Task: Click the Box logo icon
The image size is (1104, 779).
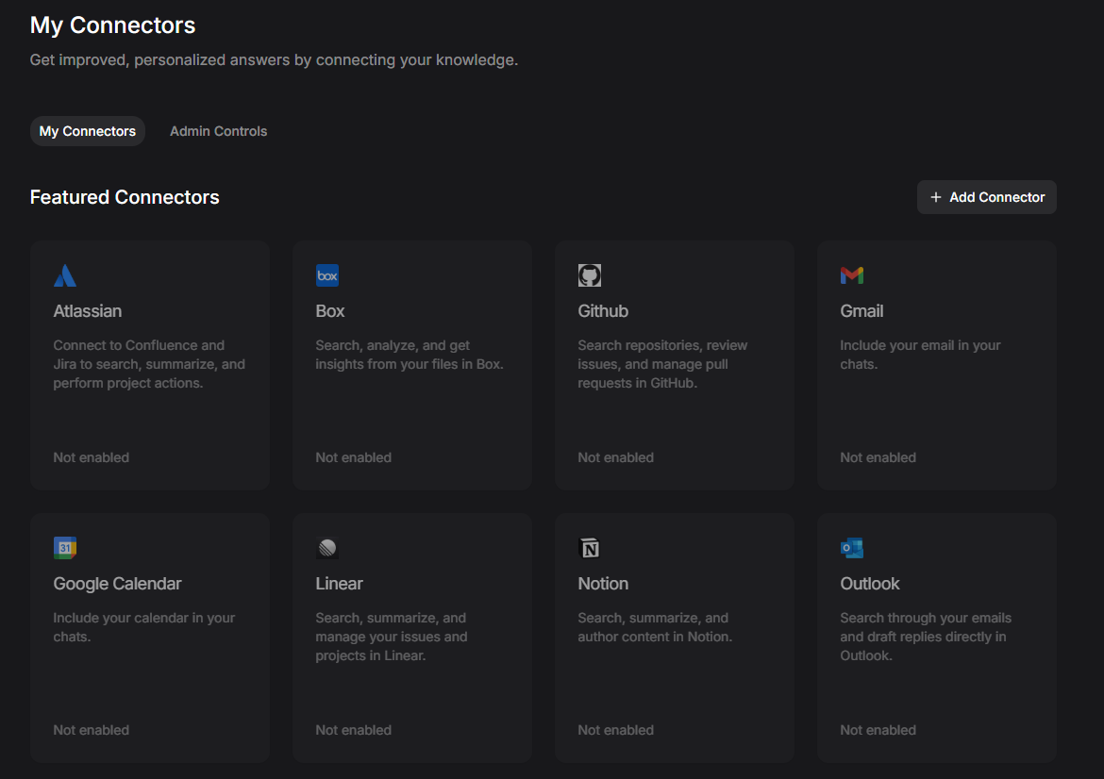Action: pos(327,275)
